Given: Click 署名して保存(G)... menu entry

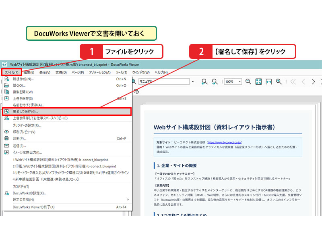Looking at the screenshot, I should 67,112.
